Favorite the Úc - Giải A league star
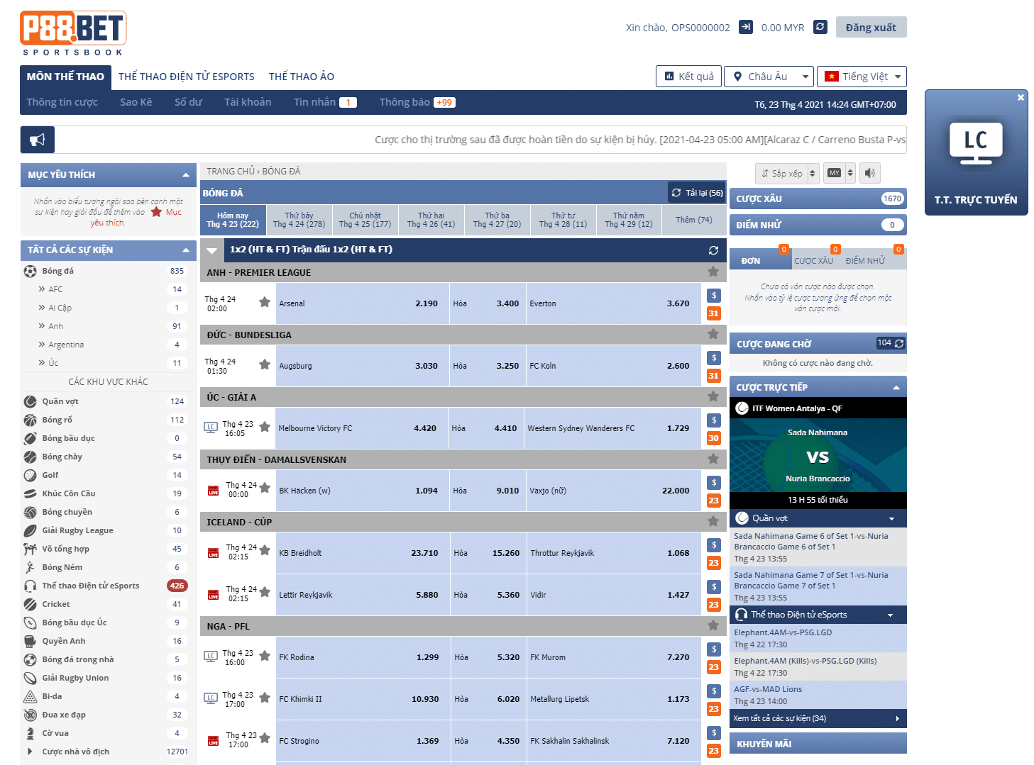The width and height of the screenshot is (1034, 765). pos(713,396)
